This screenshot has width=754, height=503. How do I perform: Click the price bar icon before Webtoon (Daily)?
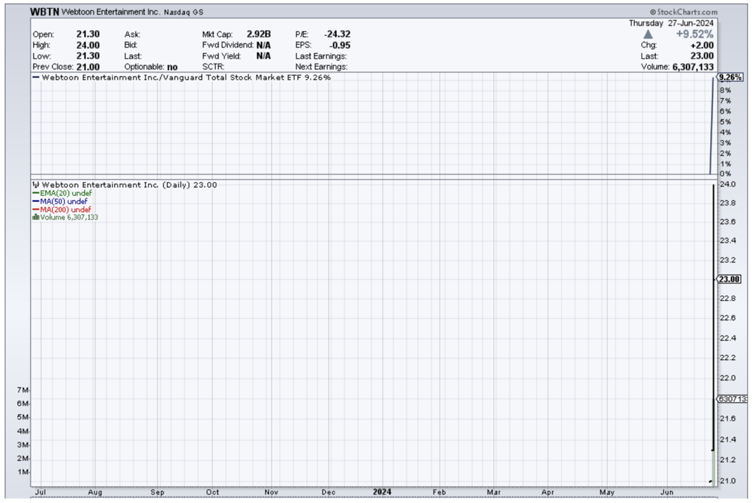pos(36,185)
